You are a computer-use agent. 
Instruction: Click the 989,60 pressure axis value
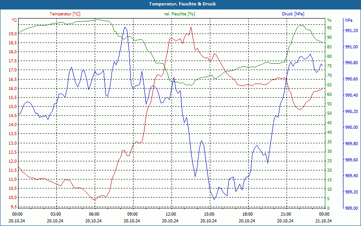(x=352, y=160)
